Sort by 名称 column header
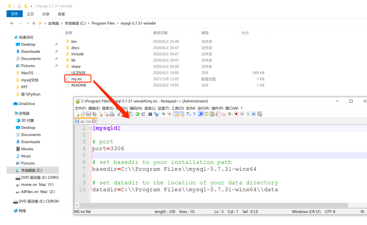367x225 pixels. pos(69,33)
